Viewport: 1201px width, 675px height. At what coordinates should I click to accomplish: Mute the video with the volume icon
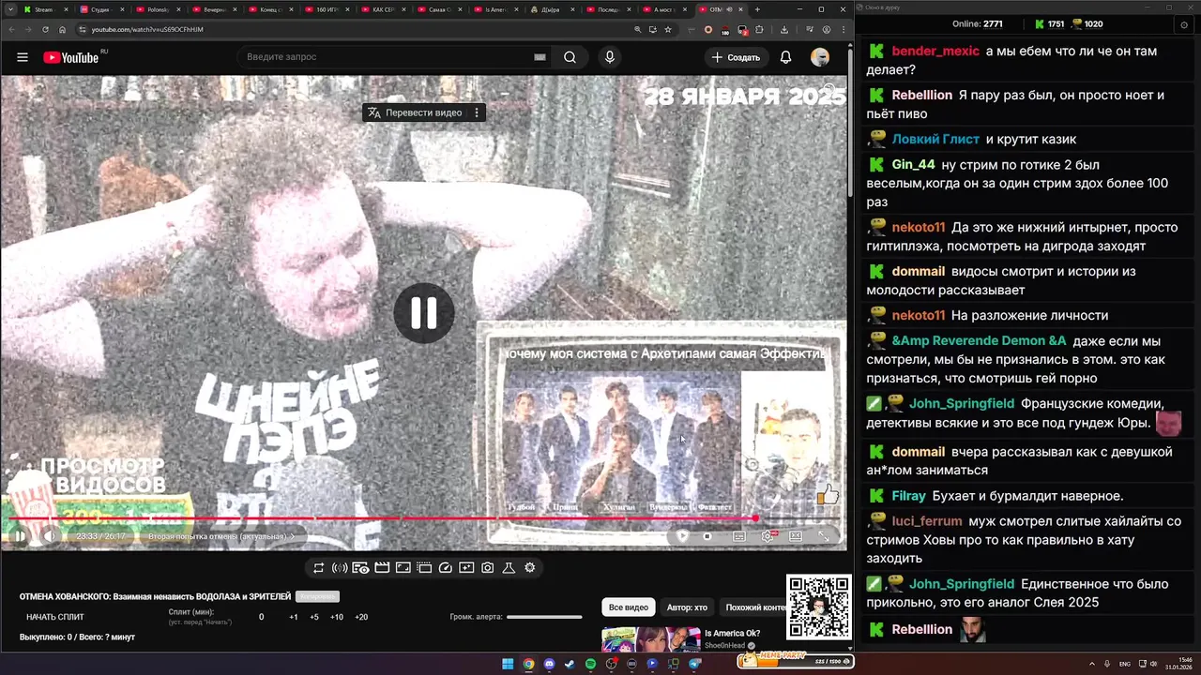point(49,536)
